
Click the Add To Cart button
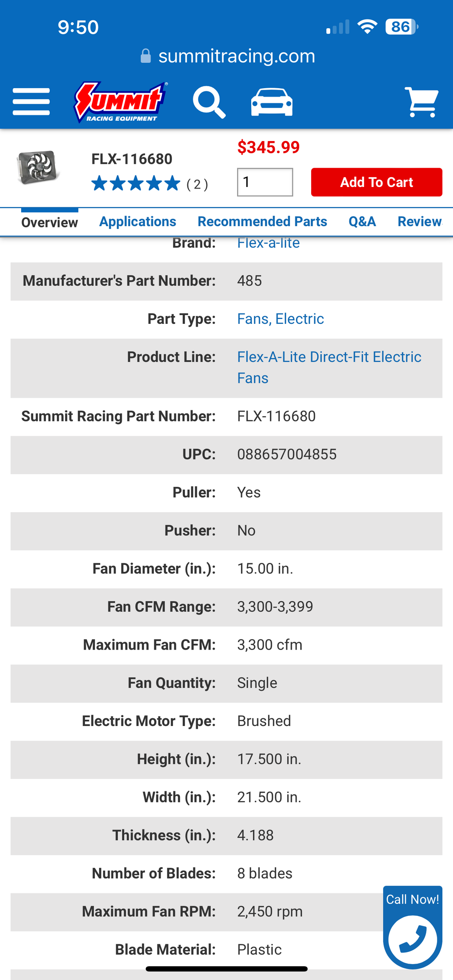coord(376,182)
